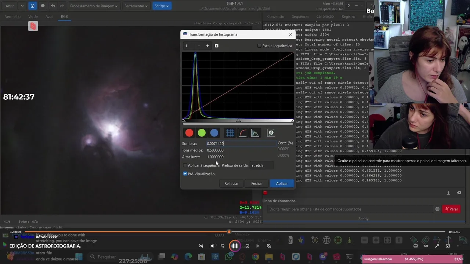Viewport: 470px width, 264px height.
Task: Click the previous track video control
Action: tap(212, 246)
